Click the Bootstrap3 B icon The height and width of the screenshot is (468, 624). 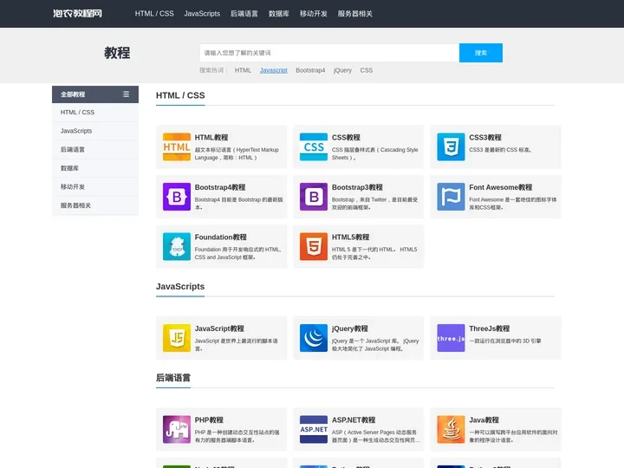click(314, 197)
